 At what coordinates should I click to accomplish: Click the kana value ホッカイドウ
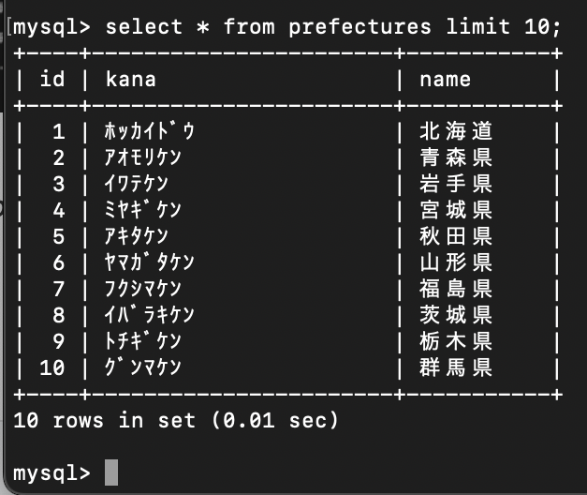[x=150, y=131]
